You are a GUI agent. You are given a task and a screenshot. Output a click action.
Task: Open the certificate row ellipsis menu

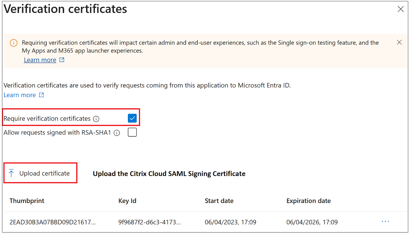[385, 221]
